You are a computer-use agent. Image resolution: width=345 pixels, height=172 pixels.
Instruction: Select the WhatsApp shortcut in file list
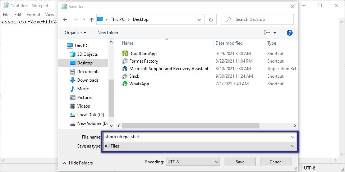[139, 84]
